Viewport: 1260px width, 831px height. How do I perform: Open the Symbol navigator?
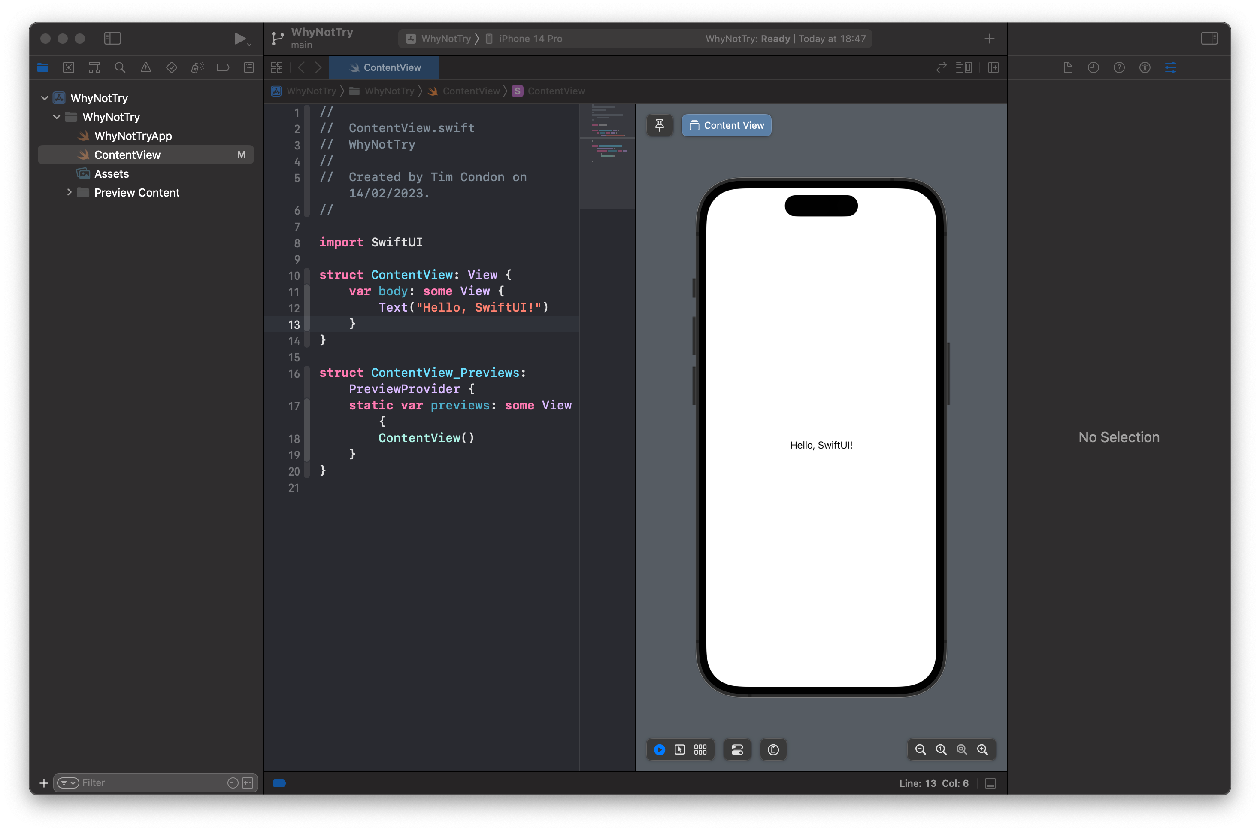(94, 67)
